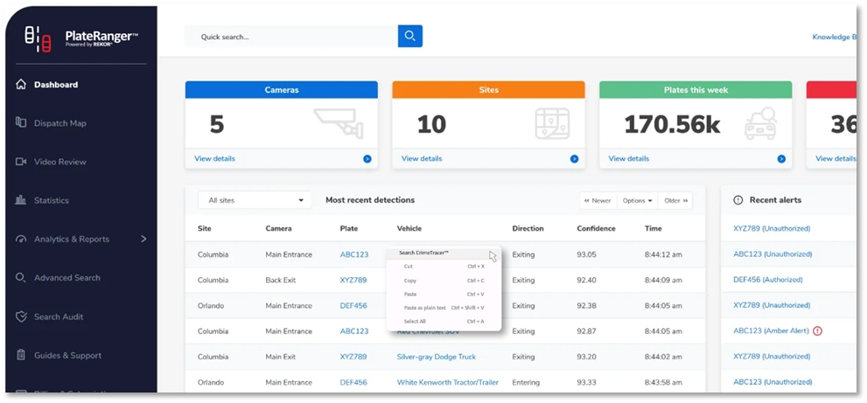Choose Select All from context menu
The width and height of the screenshot is (867, 403).
[x=415, y=322]
